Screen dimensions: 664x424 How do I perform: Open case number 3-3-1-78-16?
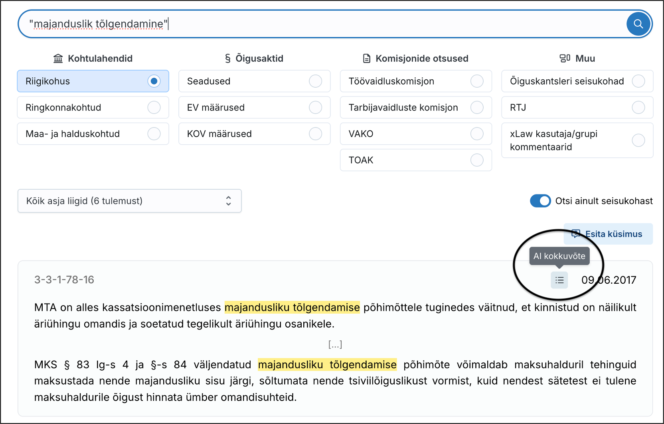(x=64, y=280)
